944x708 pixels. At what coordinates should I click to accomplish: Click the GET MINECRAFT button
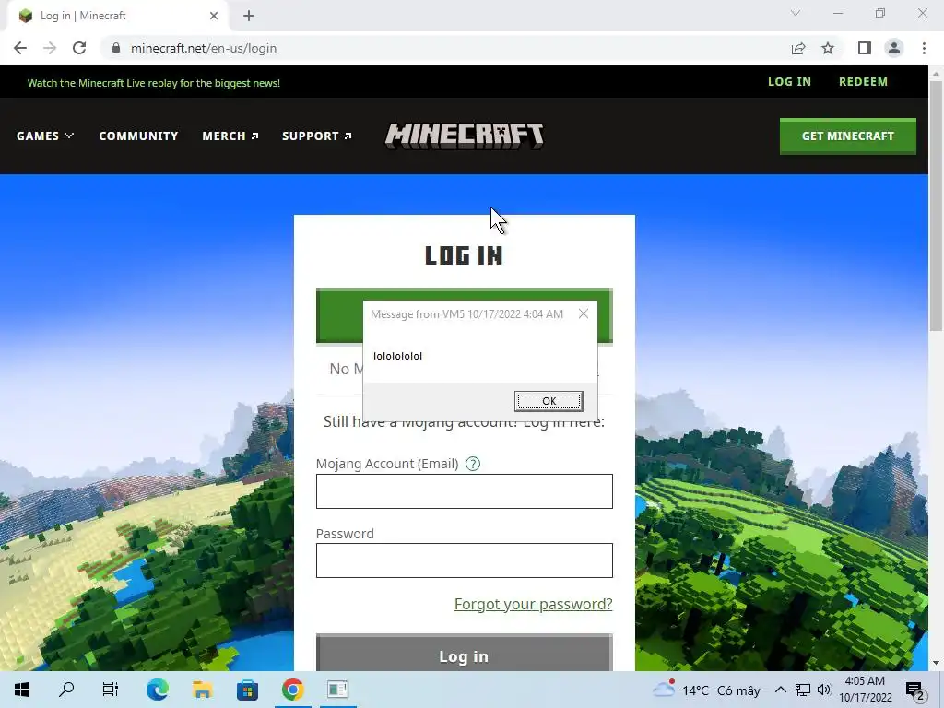(x=848, y=136)
